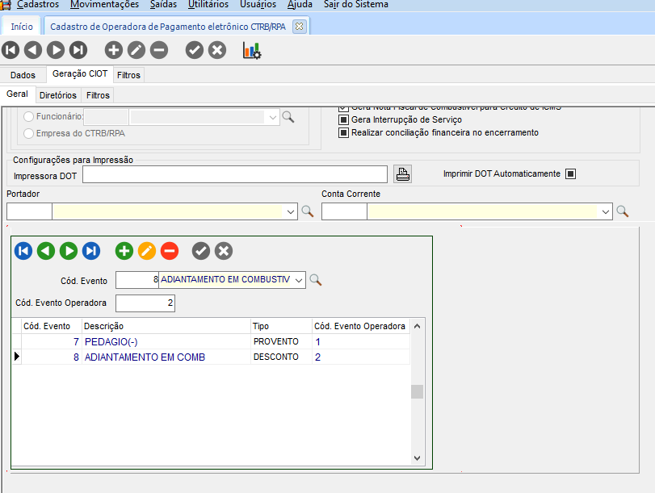Toggle Realizar conciliação financeira no encerramento checkbox

[343, 133]
